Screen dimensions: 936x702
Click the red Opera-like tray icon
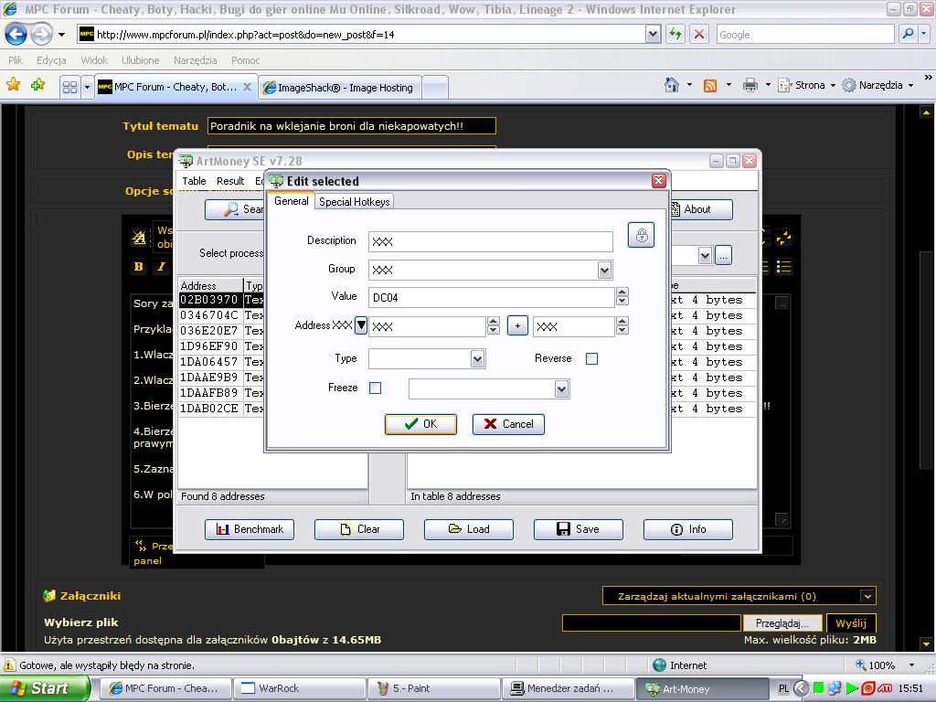pos(868,689)
